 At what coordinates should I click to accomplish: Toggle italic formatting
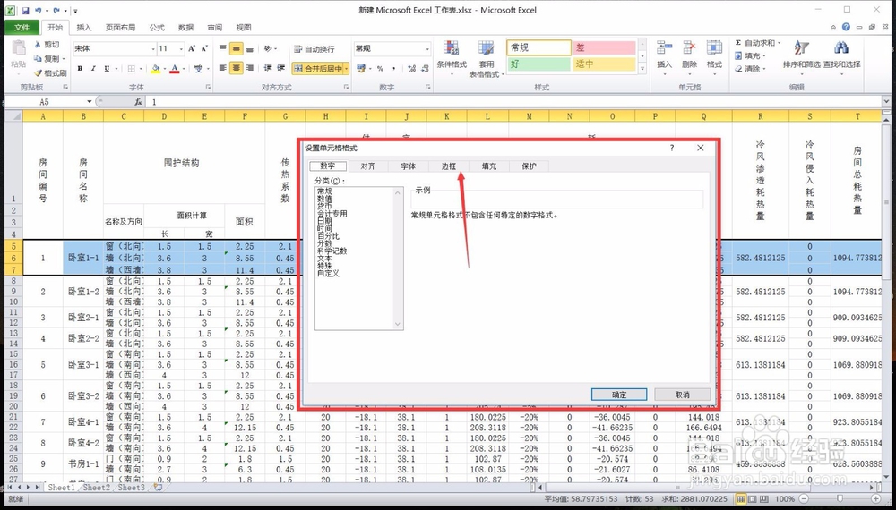click(93, 69)
